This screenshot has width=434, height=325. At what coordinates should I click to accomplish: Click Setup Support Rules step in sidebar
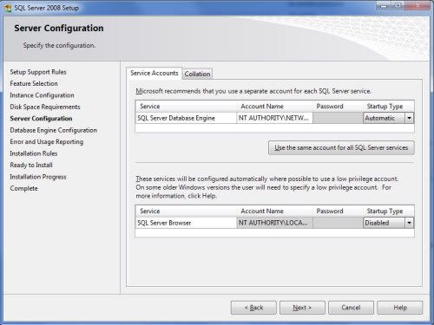tap(38, 72)
